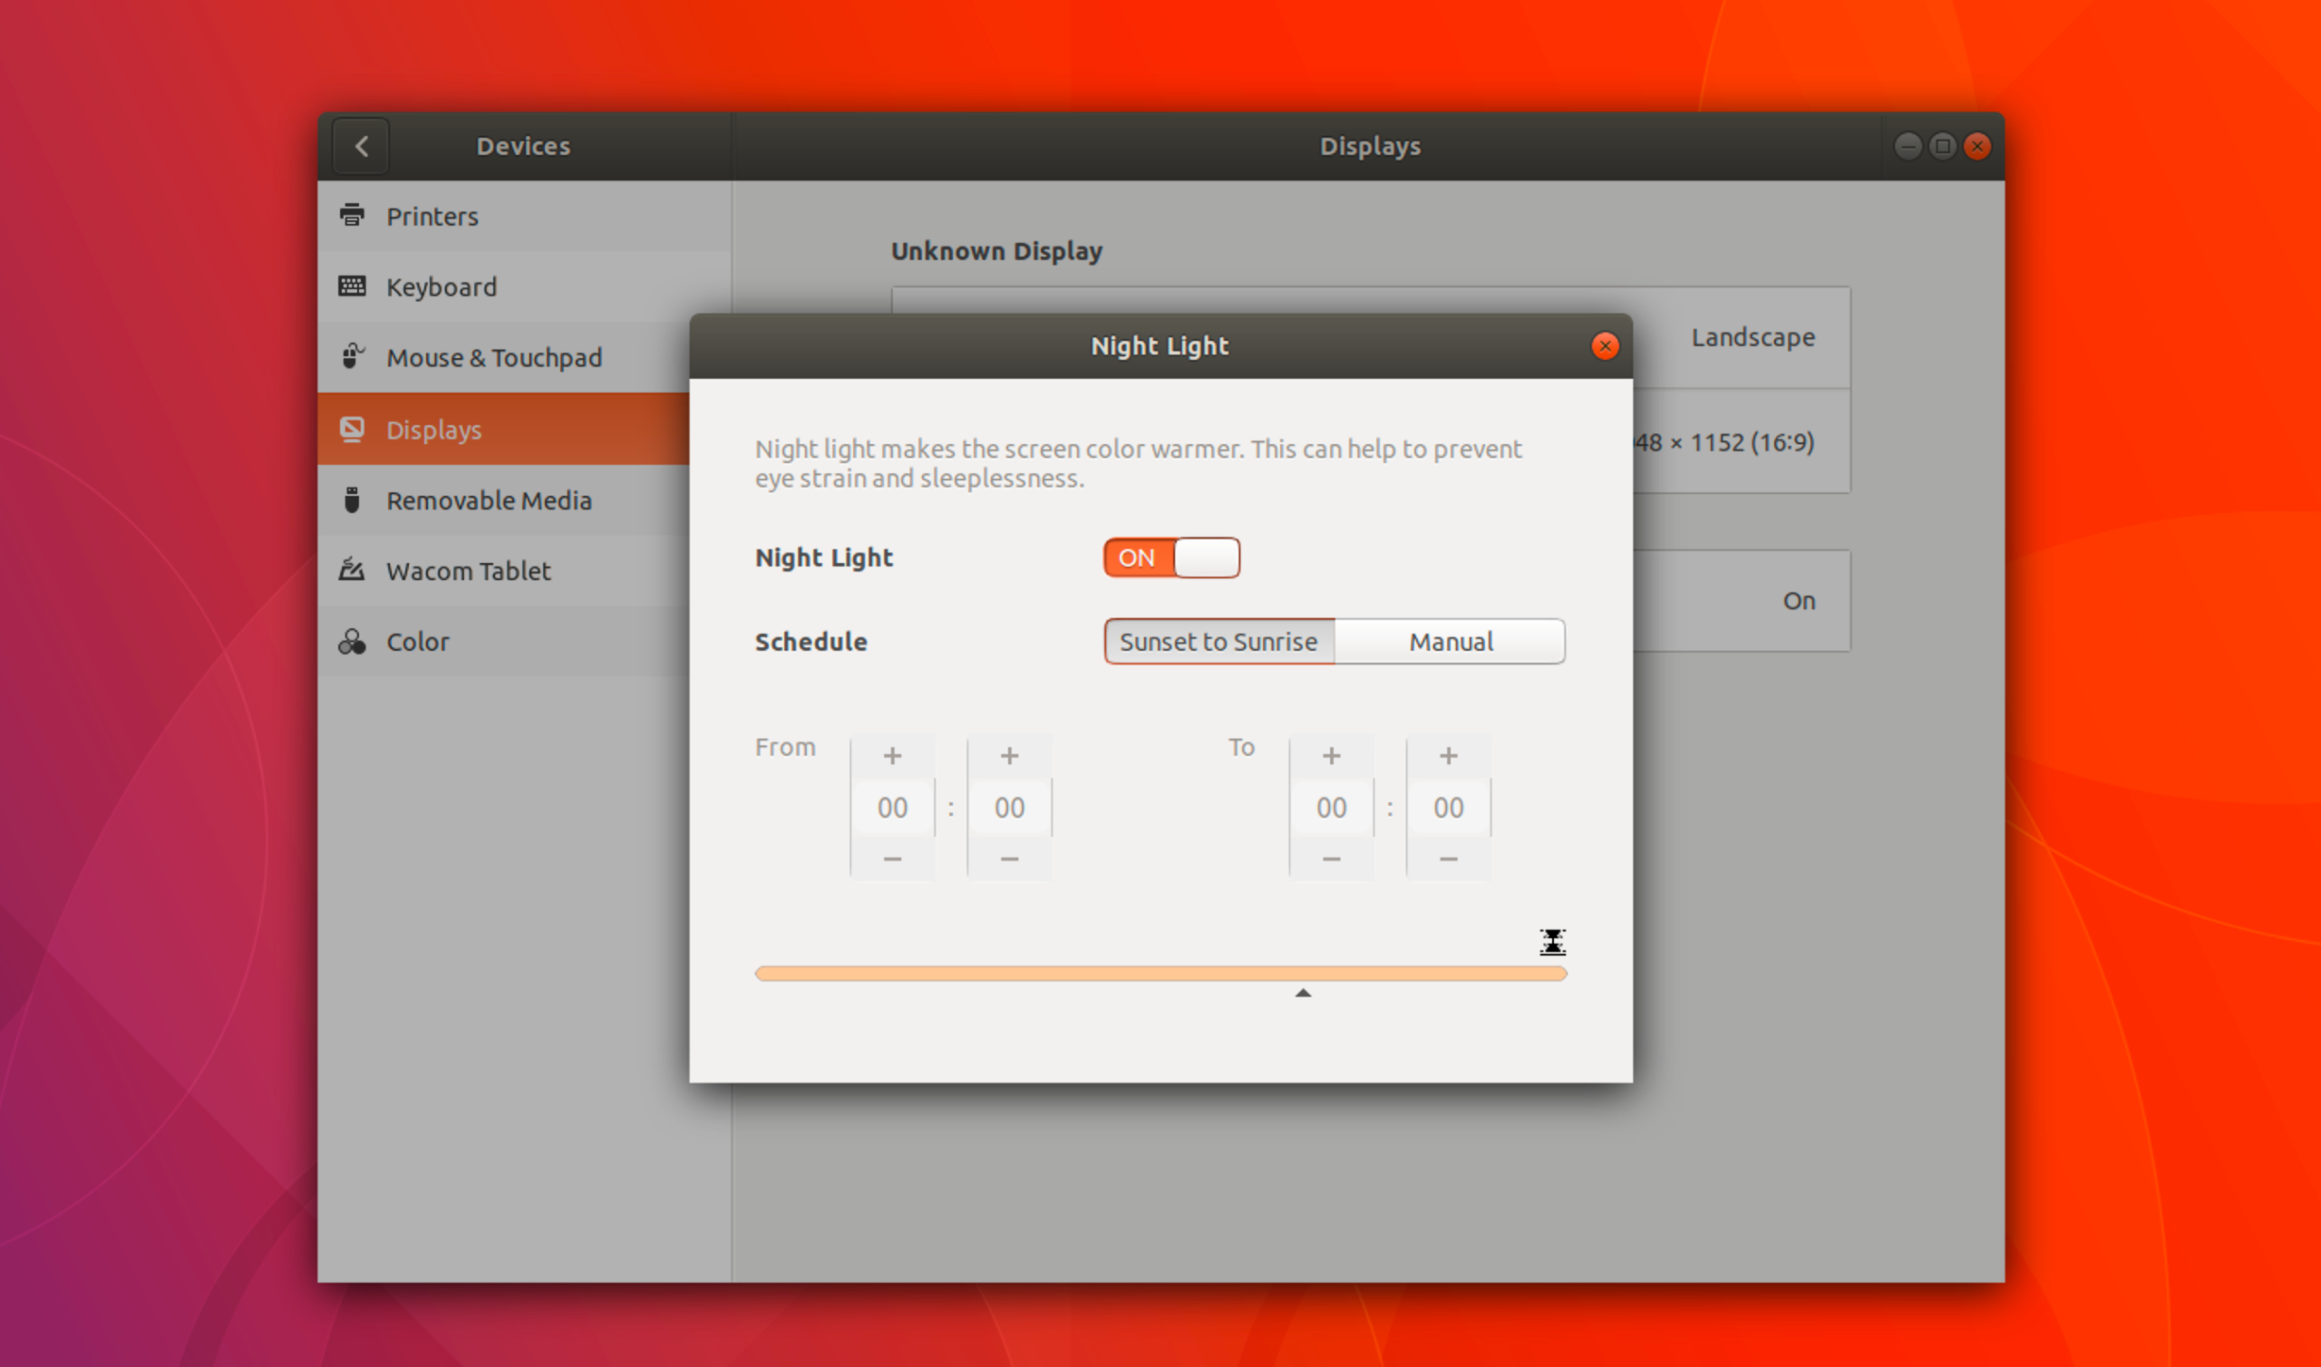The height and width of the screenshot is (1367, 2321).
Task: Click the From hour field
Action: (x=891, y=808)
